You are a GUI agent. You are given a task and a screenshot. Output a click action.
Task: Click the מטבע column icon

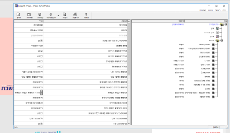pyautogui.click(x=213, y=89)
